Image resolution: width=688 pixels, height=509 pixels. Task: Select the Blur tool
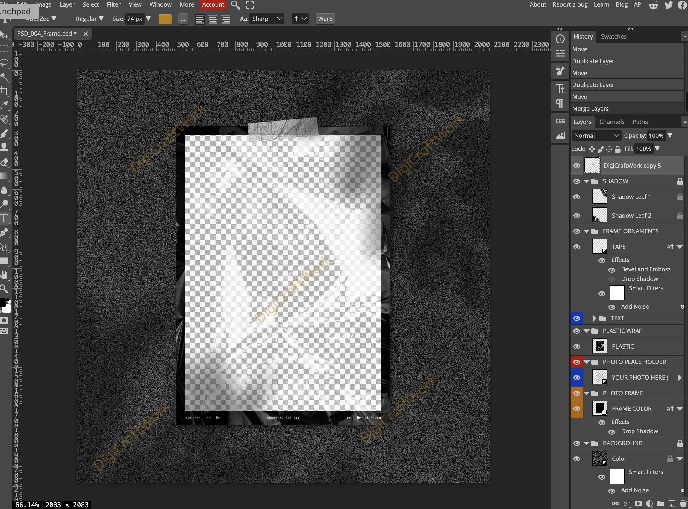pos(4,190)
